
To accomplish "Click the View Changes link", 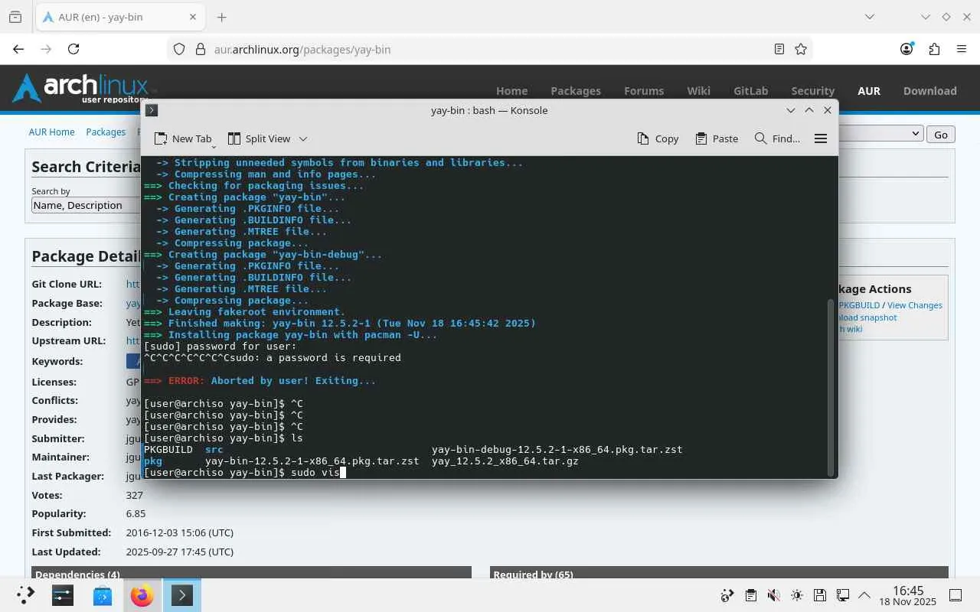I will coord(914,305).
